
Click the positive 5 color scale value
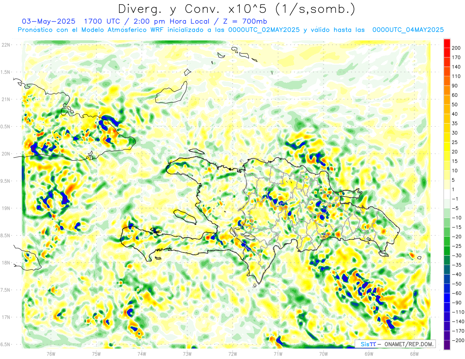tap(454, 180)
